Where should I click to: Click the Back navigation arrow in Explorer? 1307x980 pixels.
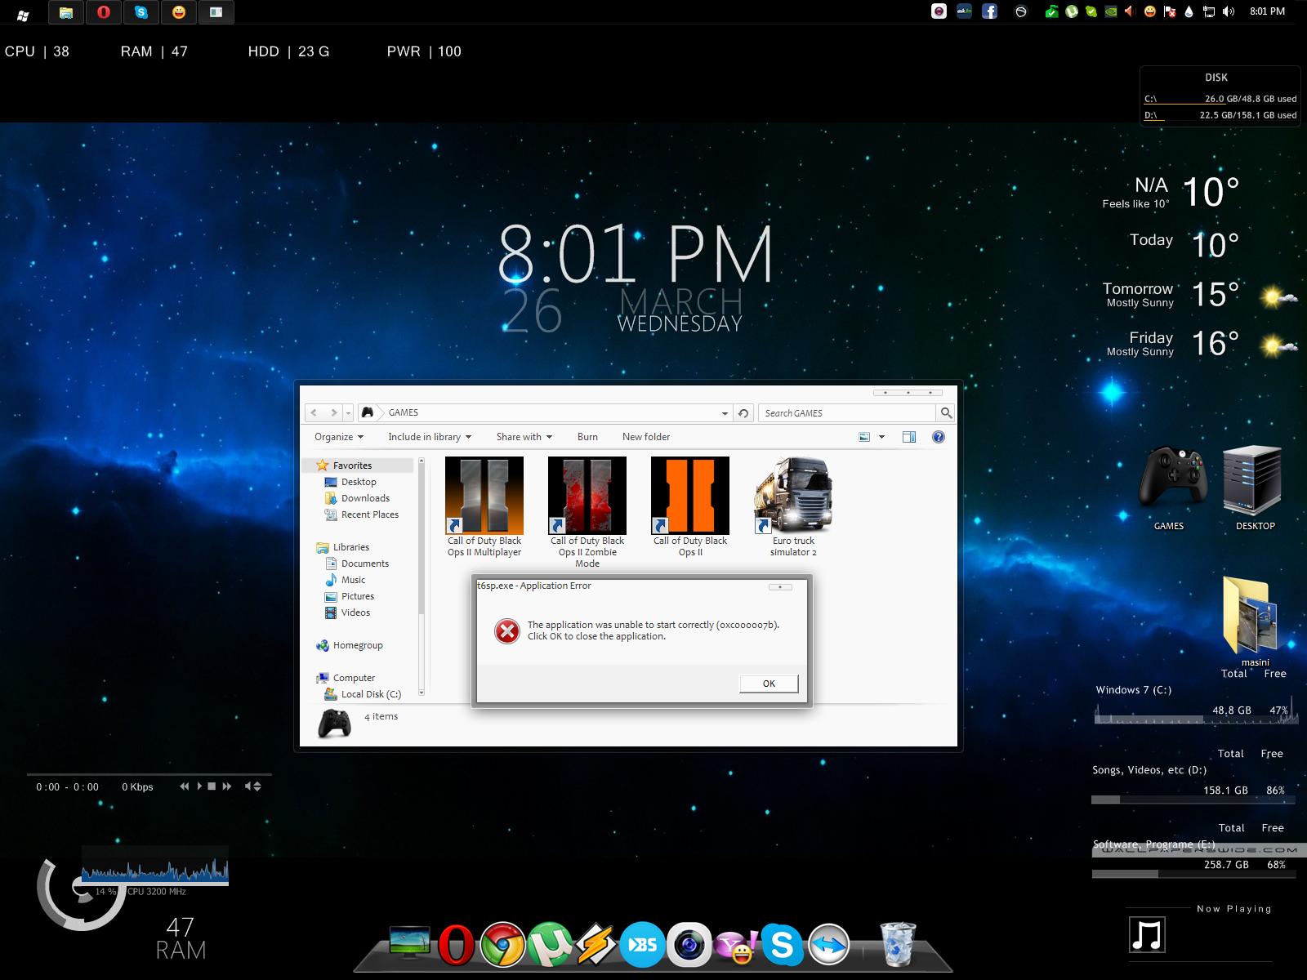coord(314,413)
